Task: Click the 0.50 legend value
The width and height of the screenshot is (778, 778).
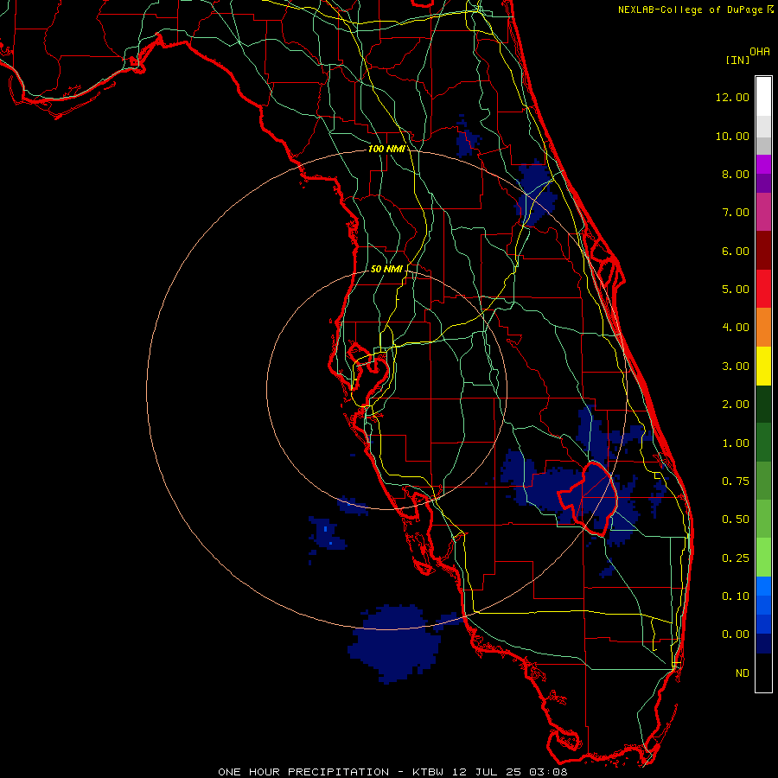Action: click(736, 520)
